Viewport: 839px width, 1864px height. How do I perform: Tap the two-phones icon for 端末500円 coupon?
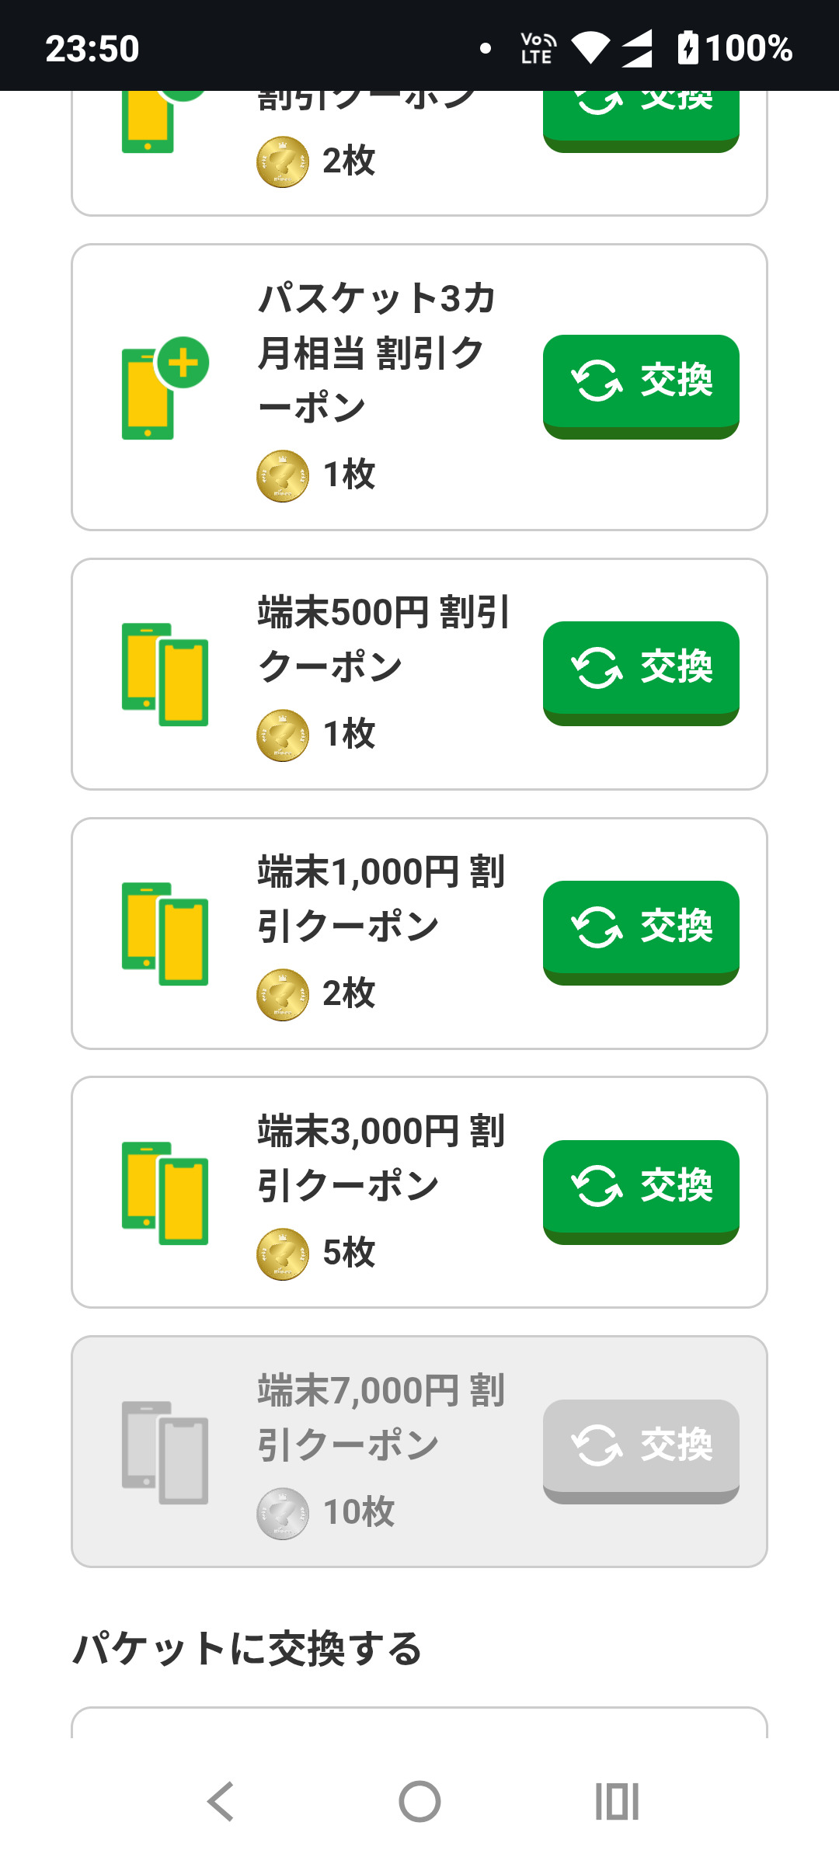(x=165, y=674)
